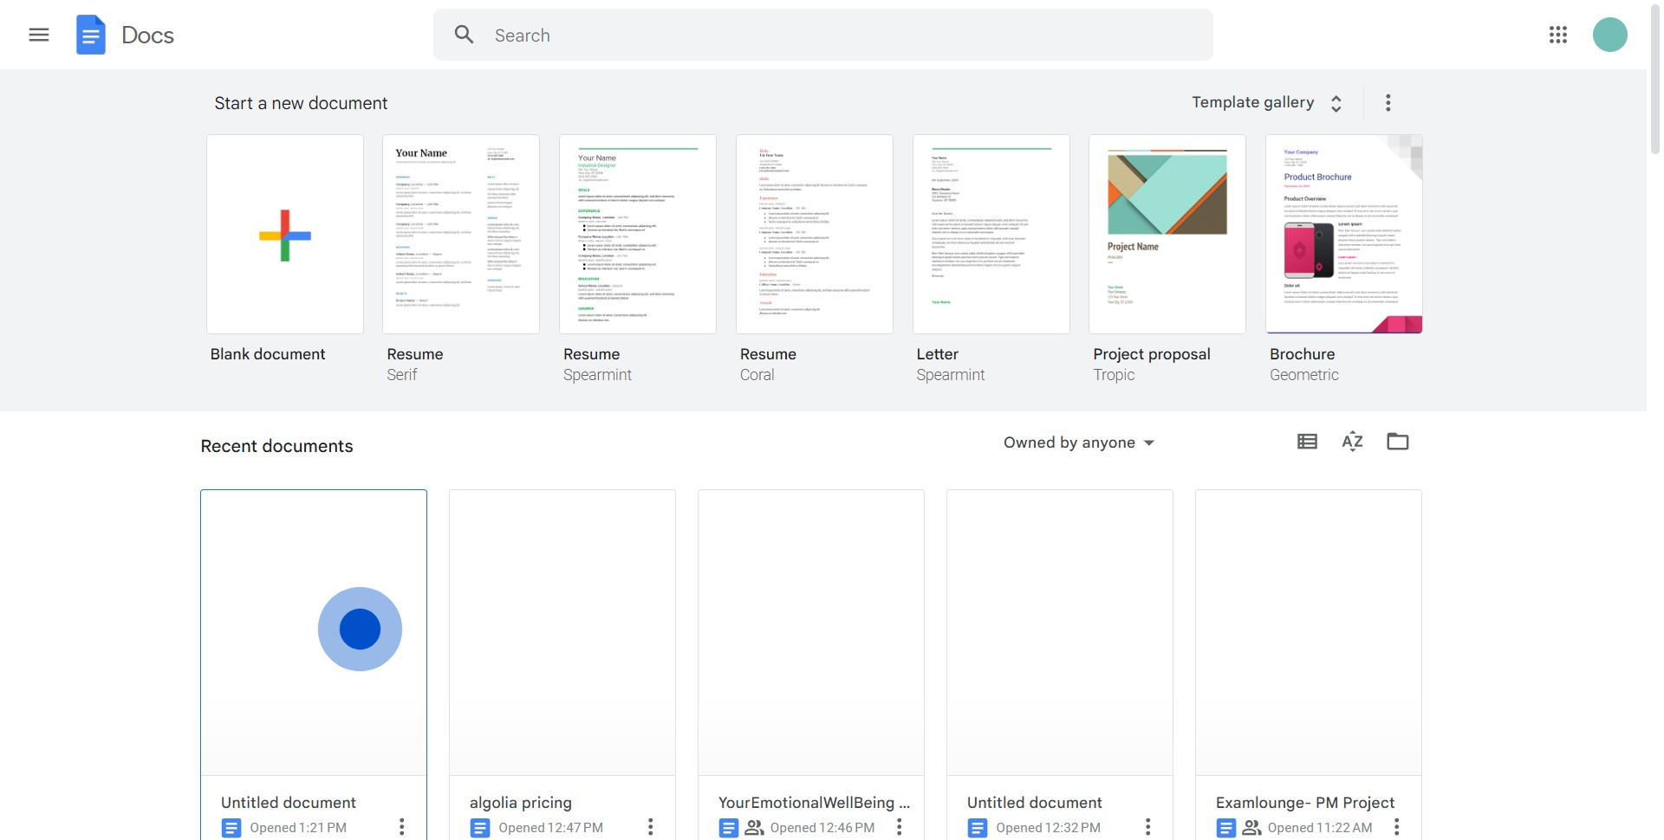Open template section more options menu

tap(1388, 103)
